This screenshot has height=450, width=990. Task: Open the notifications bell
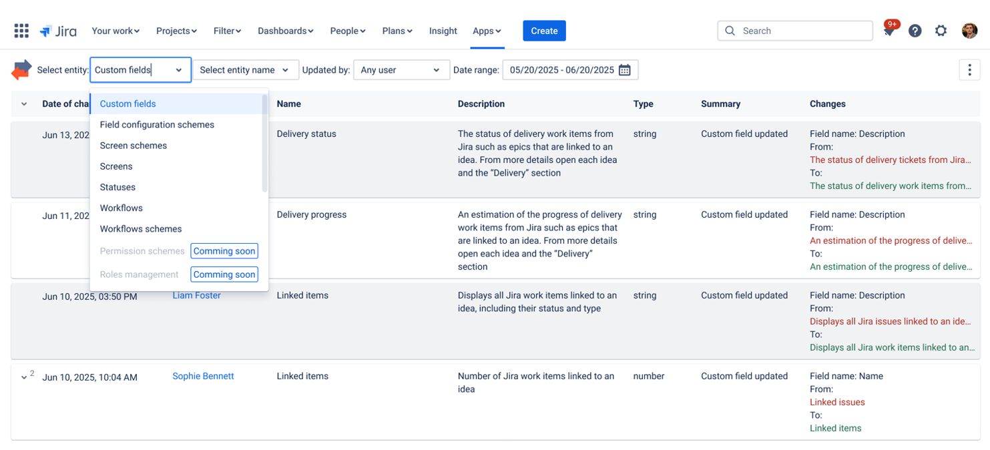889,30
